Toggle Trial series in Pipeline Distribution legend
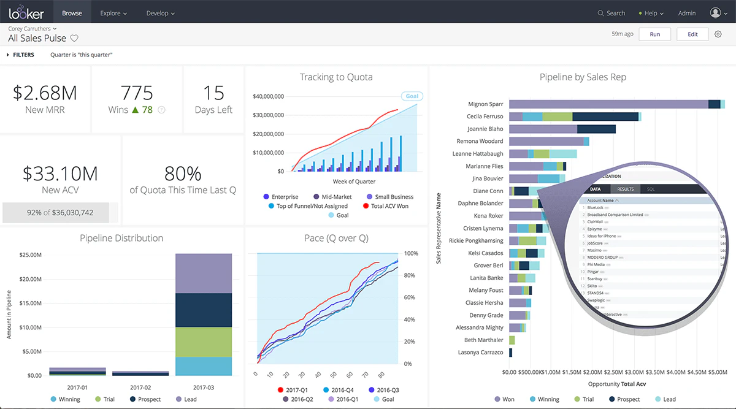Screen dimensions: 736x409 coord(105,399)
